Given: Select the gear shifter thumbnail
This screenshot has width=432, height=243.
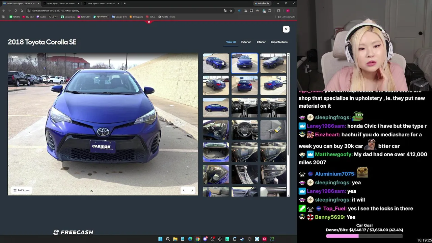Looking at the screenshot, I should [244, 174].
